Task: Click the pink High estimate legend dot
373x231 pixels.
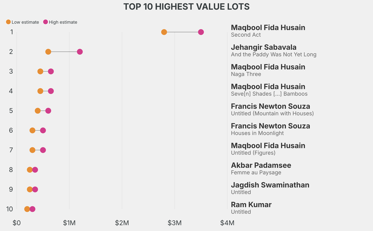Action: [x=46, y=22]
